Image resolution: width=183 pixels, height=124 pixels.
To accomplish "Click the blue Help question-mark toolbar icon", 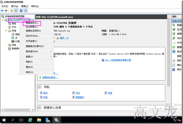I will [x=21, y=10].
